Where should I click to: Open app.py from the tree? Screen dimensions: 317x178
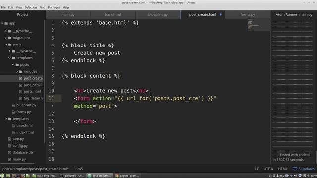pos(18,139)
